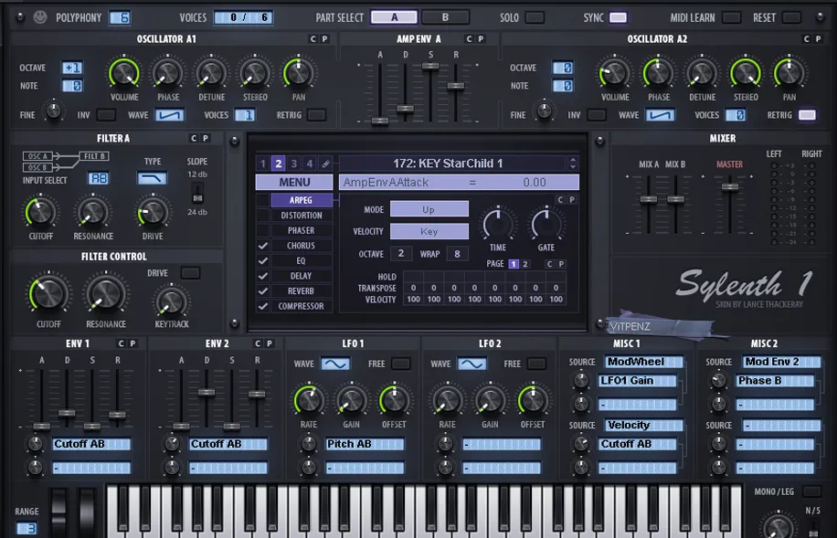Click the pitch bend Range value
Image resolution: width=837 pixels, height=538 pixels.
pos(26,528)
